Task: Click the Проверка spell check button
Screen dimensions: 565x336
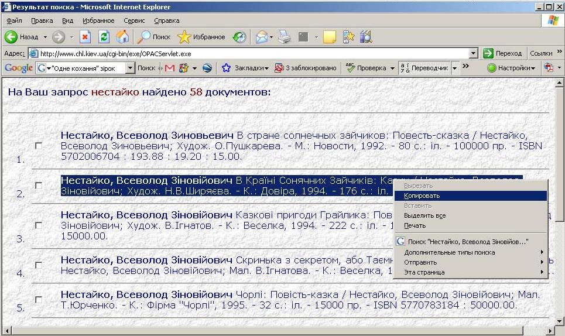Action: (x=367, y=68)
